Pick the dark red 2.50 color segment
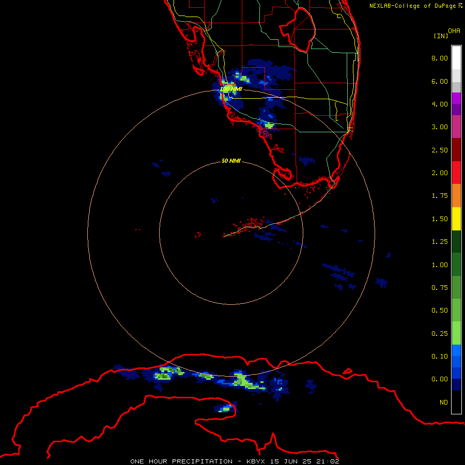 tap(456, 150)
